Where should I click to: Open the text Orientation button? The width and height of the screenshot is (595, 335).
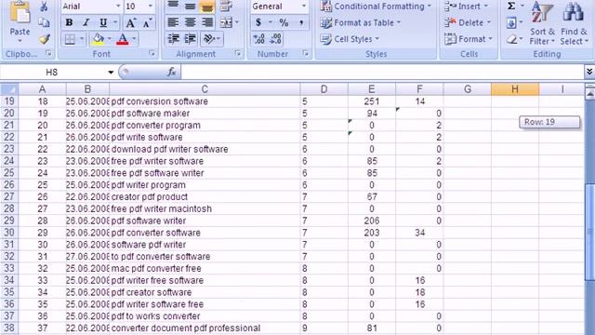pyautogui.click(x=211, y=39)
